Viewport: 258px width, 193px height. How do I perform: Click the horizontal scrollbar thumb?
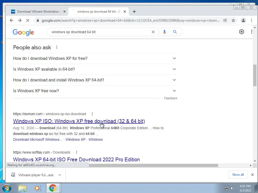point(153,165)
